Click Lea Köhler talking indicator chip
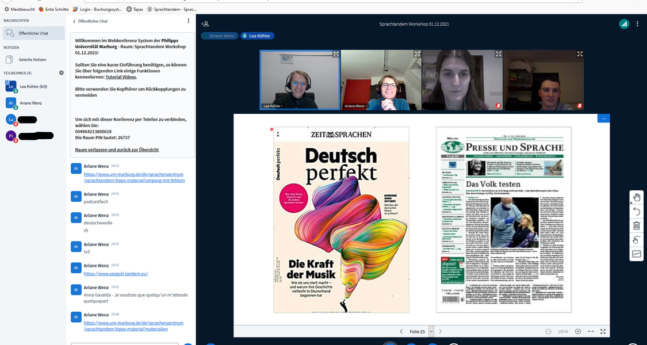 tap(258, 36)
